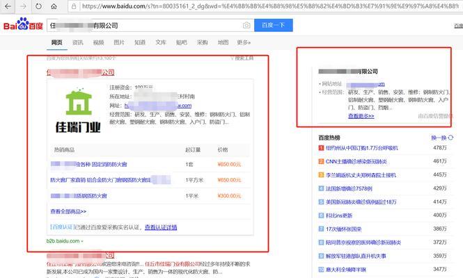The width and height of the screenshot is (463, 278).
Task: Switch to the 采购 tab
Action: pos(203,42)
